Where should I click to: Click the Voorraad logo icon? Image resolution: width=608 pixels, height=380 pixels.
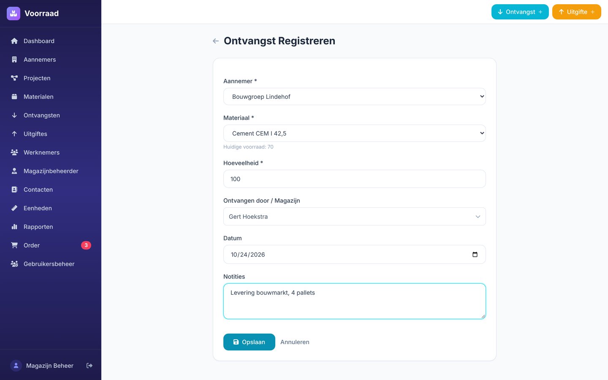14,14
